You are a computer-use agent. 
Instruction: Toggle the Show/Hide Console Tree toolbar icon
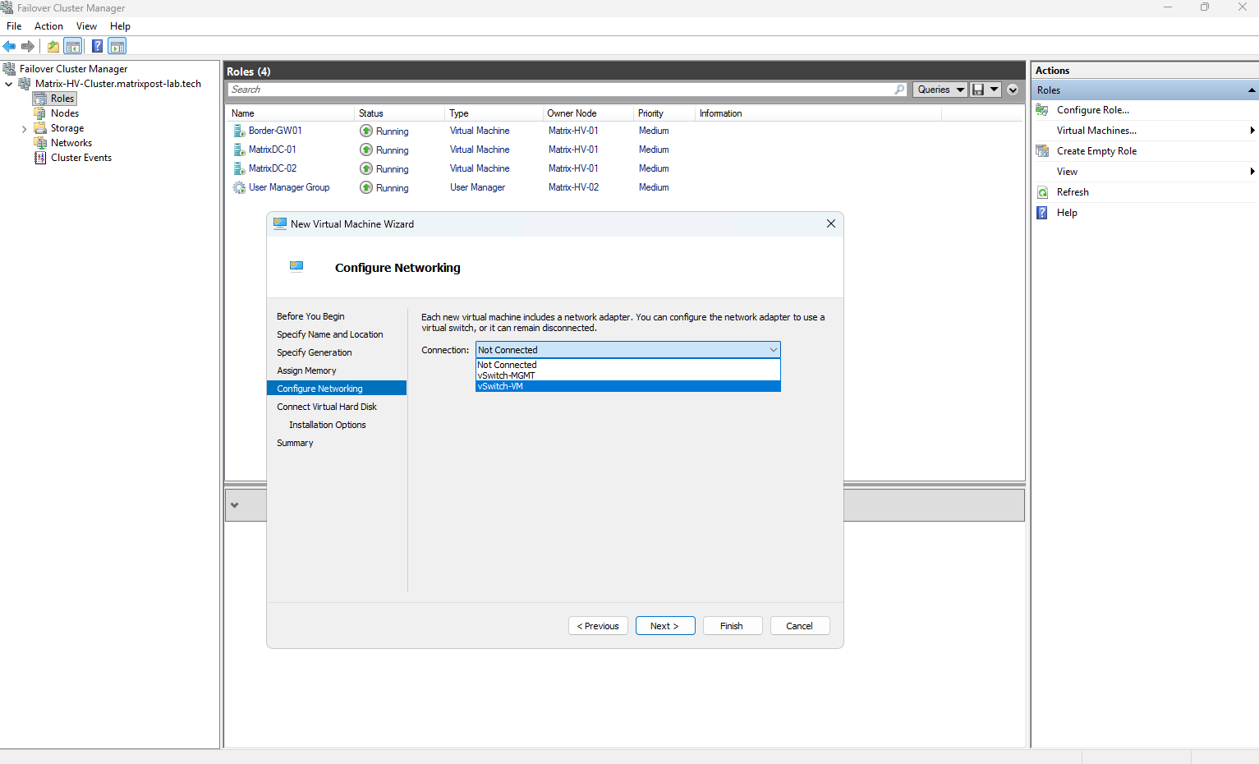tap(73, 46)
